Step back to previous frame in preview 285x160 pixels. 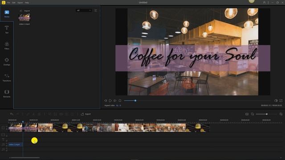point(106,100)
